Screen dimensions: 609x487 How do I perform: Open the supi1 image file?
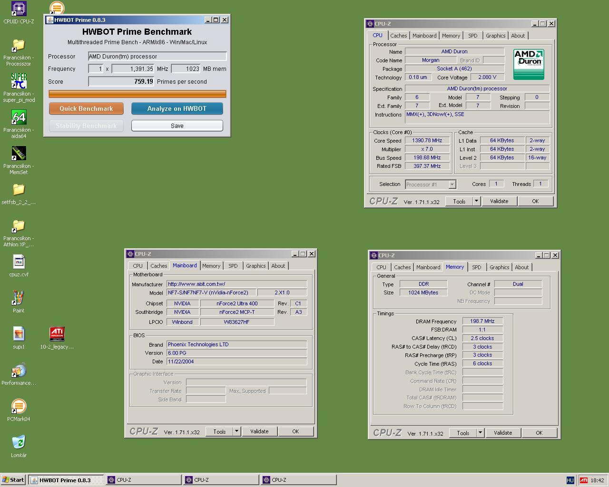[19, 334]
